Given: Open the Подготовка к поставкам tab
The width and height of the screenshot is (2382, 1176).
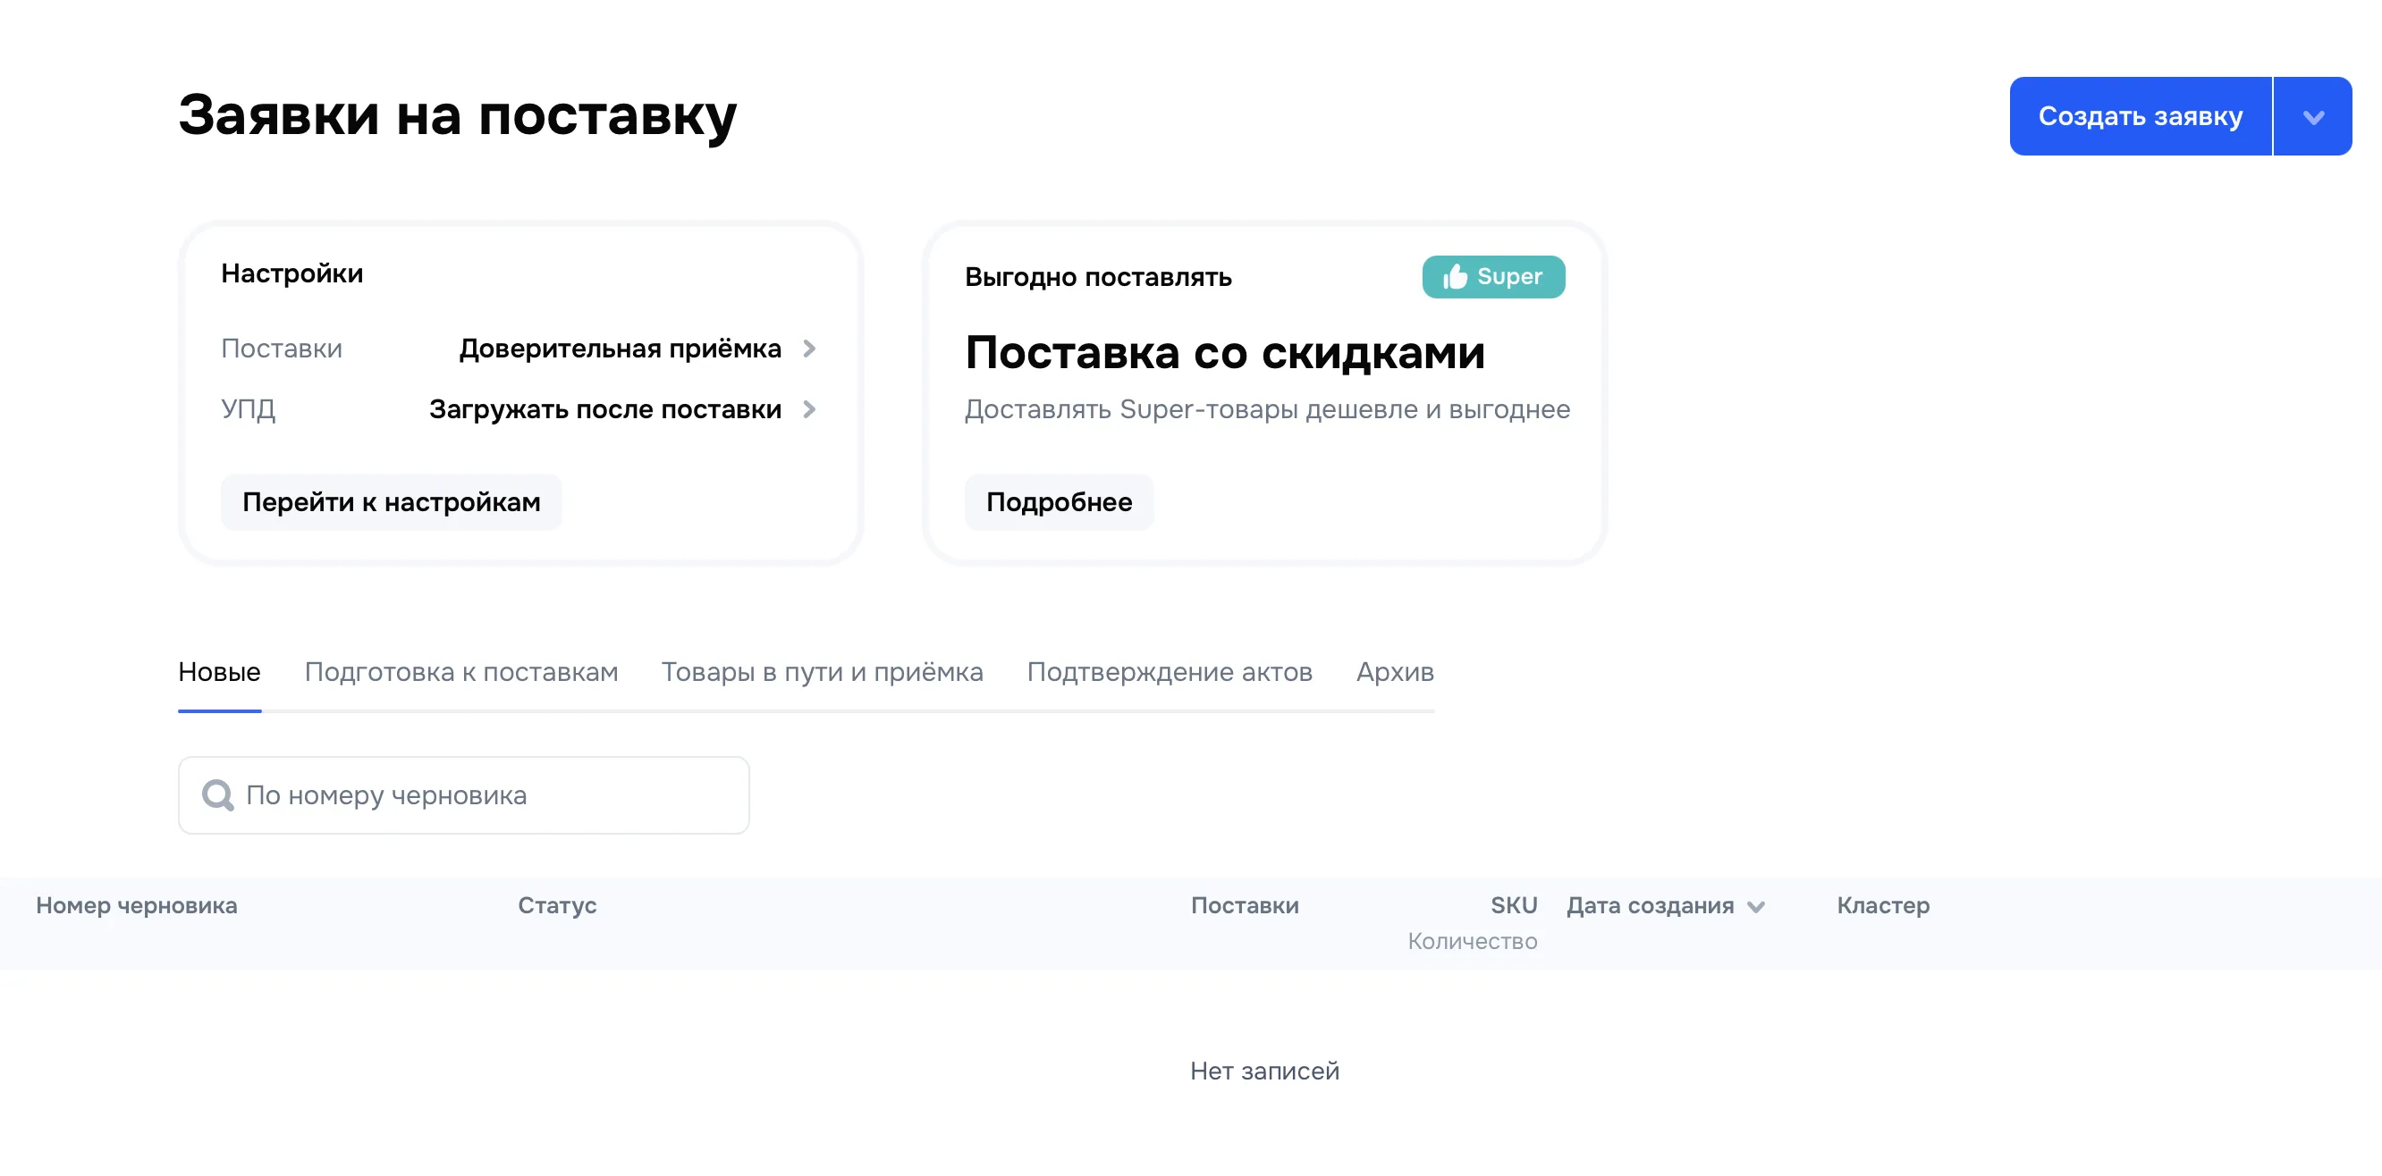Looking at the screenshot, I should 460,672.
